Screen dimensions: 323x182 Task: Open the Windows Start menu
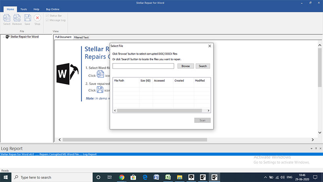[6, 177]
